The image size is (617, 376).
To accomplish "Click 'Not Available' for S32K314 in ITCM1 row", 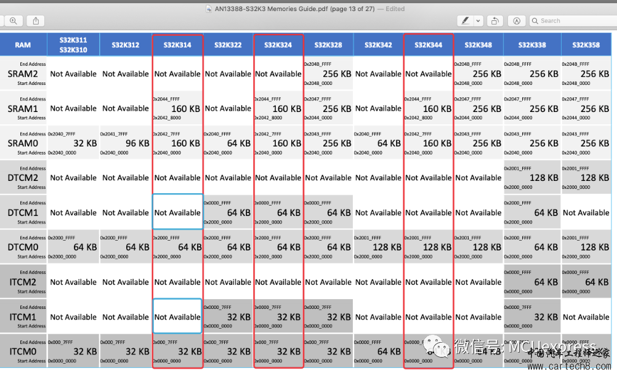I will [x=177, y=317].
